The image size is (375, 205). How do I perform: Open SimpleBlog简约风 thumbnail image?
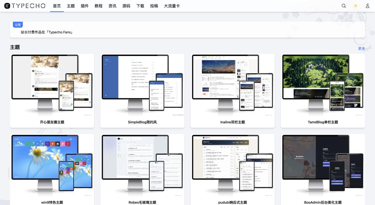pos(142,85)
